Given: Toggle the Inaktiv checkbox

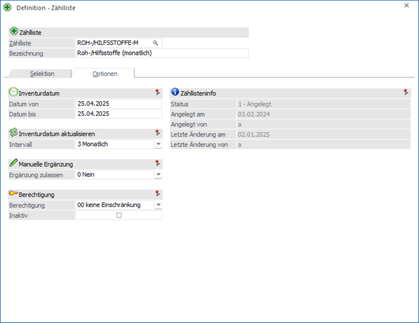Looking at the screenshot, I should pos(119,216).
